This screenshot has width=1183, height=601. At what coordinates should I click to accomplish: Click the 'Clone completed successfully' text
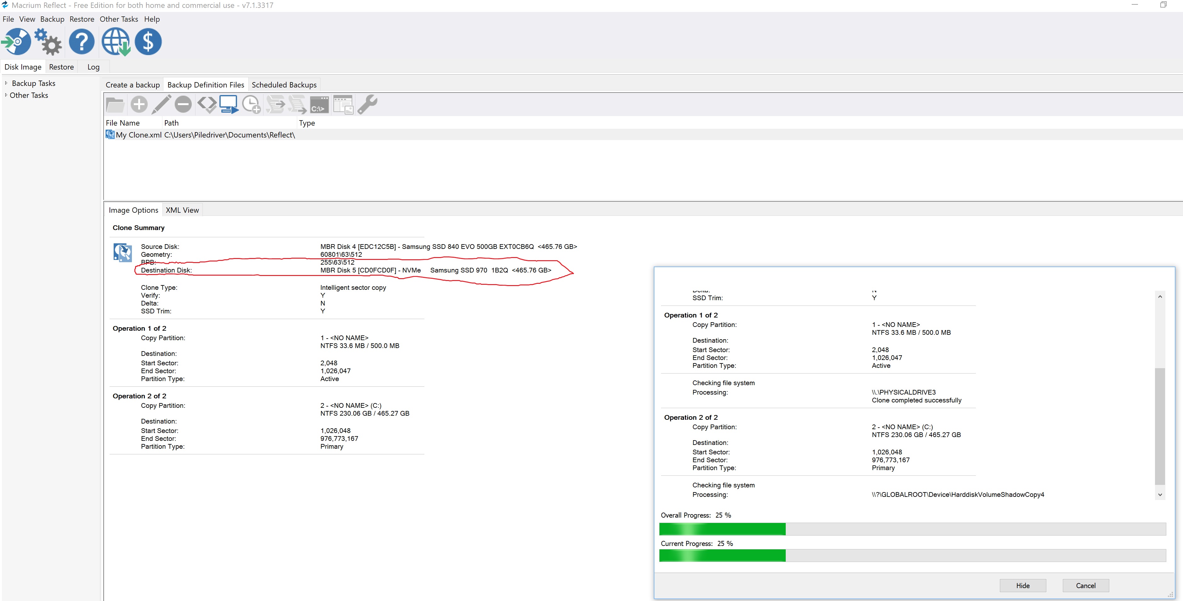tap(916, 400)
